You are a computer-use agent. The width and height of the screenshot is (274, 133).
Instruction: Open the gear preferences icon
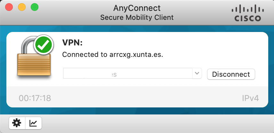17,123
